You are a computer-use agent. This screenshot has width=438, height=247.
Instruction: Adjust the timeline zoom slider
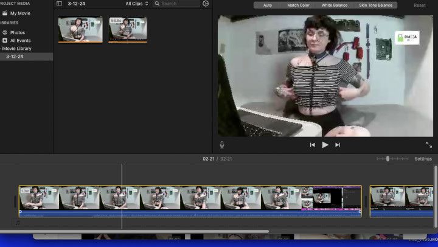pos(388,159)
